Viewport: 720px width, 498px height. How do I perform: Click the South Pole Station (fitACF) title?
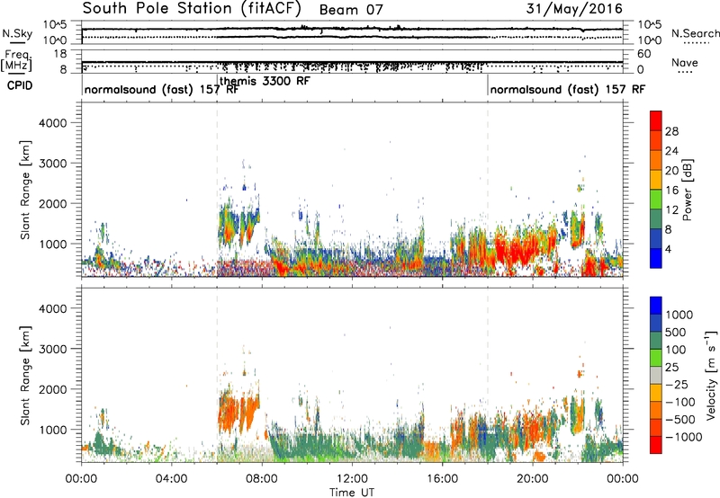[x=192, y=8]
